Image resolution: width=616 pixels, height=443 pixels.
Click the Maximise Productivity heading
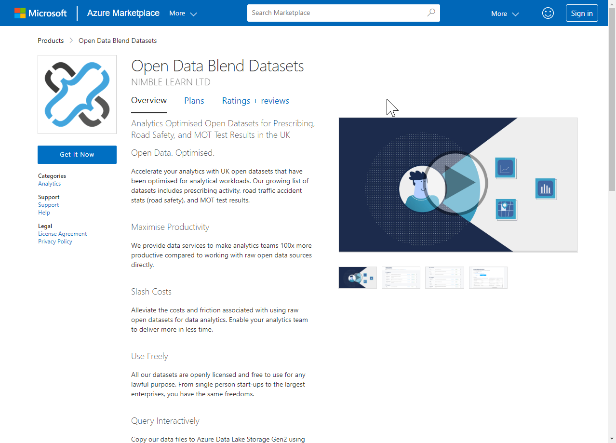pos(170,227)
